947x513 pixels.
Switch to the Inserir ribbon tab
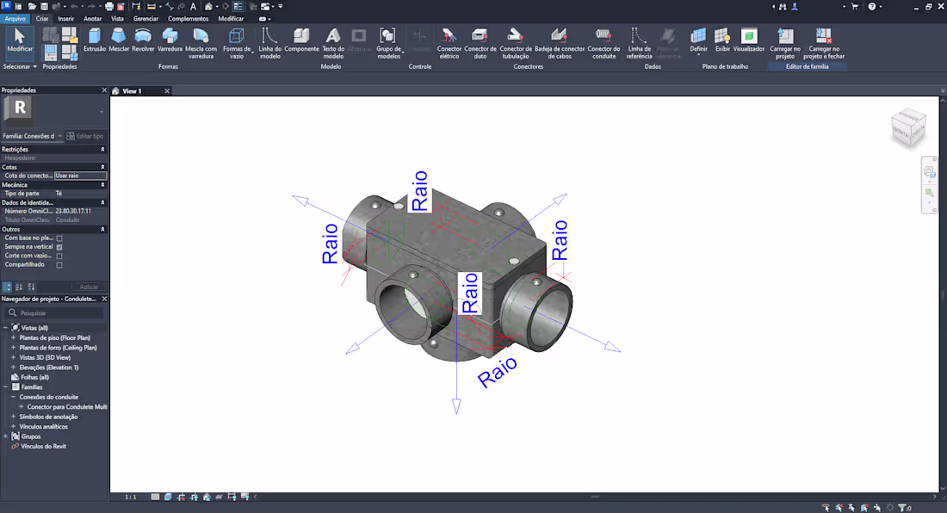(x=65, y=18)
